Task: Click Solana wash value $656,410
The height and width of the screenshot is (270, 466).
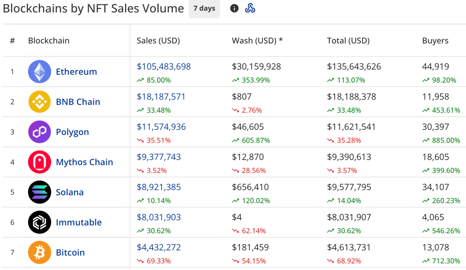Action: tap(250, 187)
